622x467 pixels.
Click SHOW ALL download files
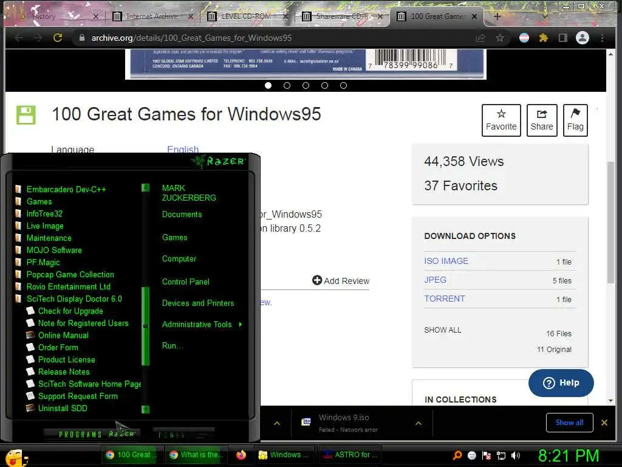[x=443, y=330]
